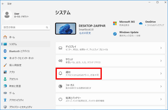The width and height of the screenshot is (168, 110).
Task: Click the フォーカス focus icon
Action: click(x=60, y=86)
